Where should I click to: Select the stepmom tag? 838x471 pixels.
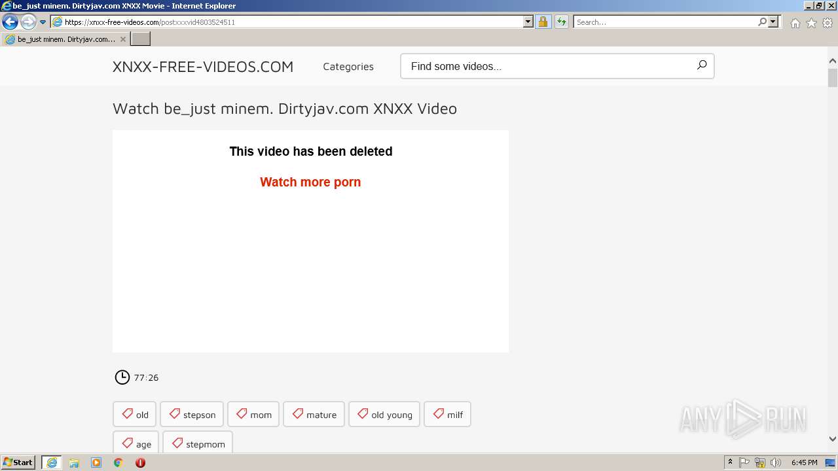click(198, 443)
